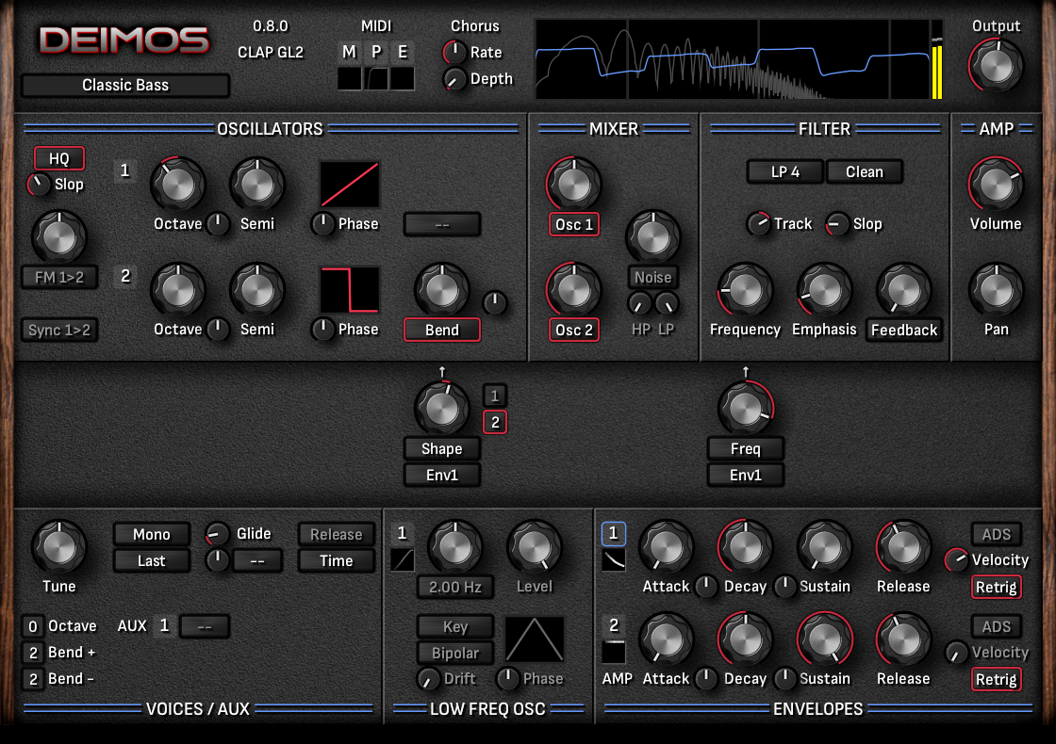The width and height of the screenshot is (1056, 744).
Task: Toggle envelope 1 Retrig
Action: pyautogui.click(x=996, y=587)
